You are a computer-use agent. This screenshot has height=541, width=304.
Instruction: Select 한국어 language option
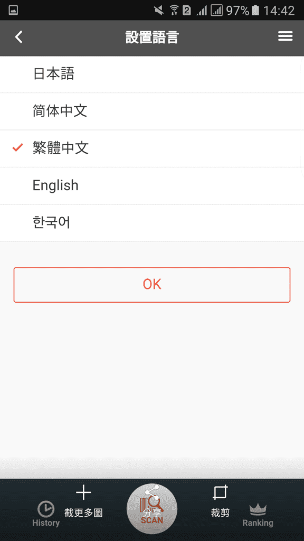pos(152,223)
